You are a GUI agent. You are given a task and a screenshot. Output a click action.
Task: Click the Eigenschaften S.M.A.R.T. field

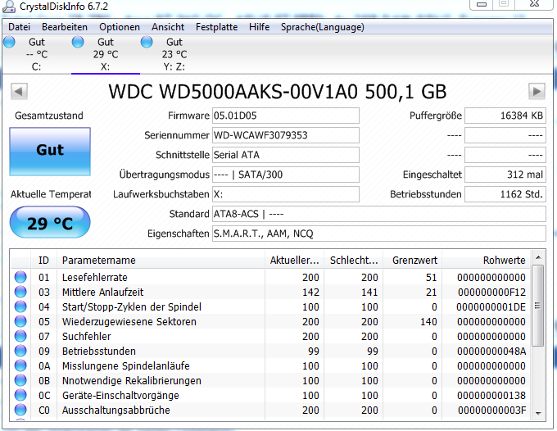(x=379, y=234)
